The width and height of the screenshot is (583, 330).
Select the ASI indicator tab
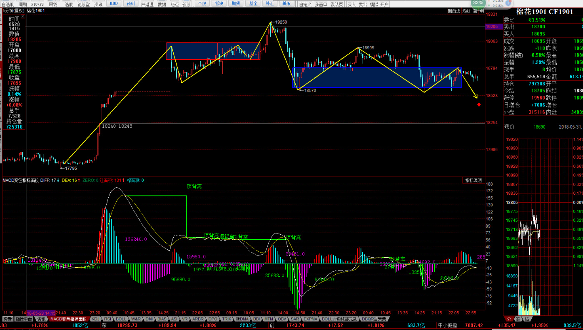click(174, 319)
